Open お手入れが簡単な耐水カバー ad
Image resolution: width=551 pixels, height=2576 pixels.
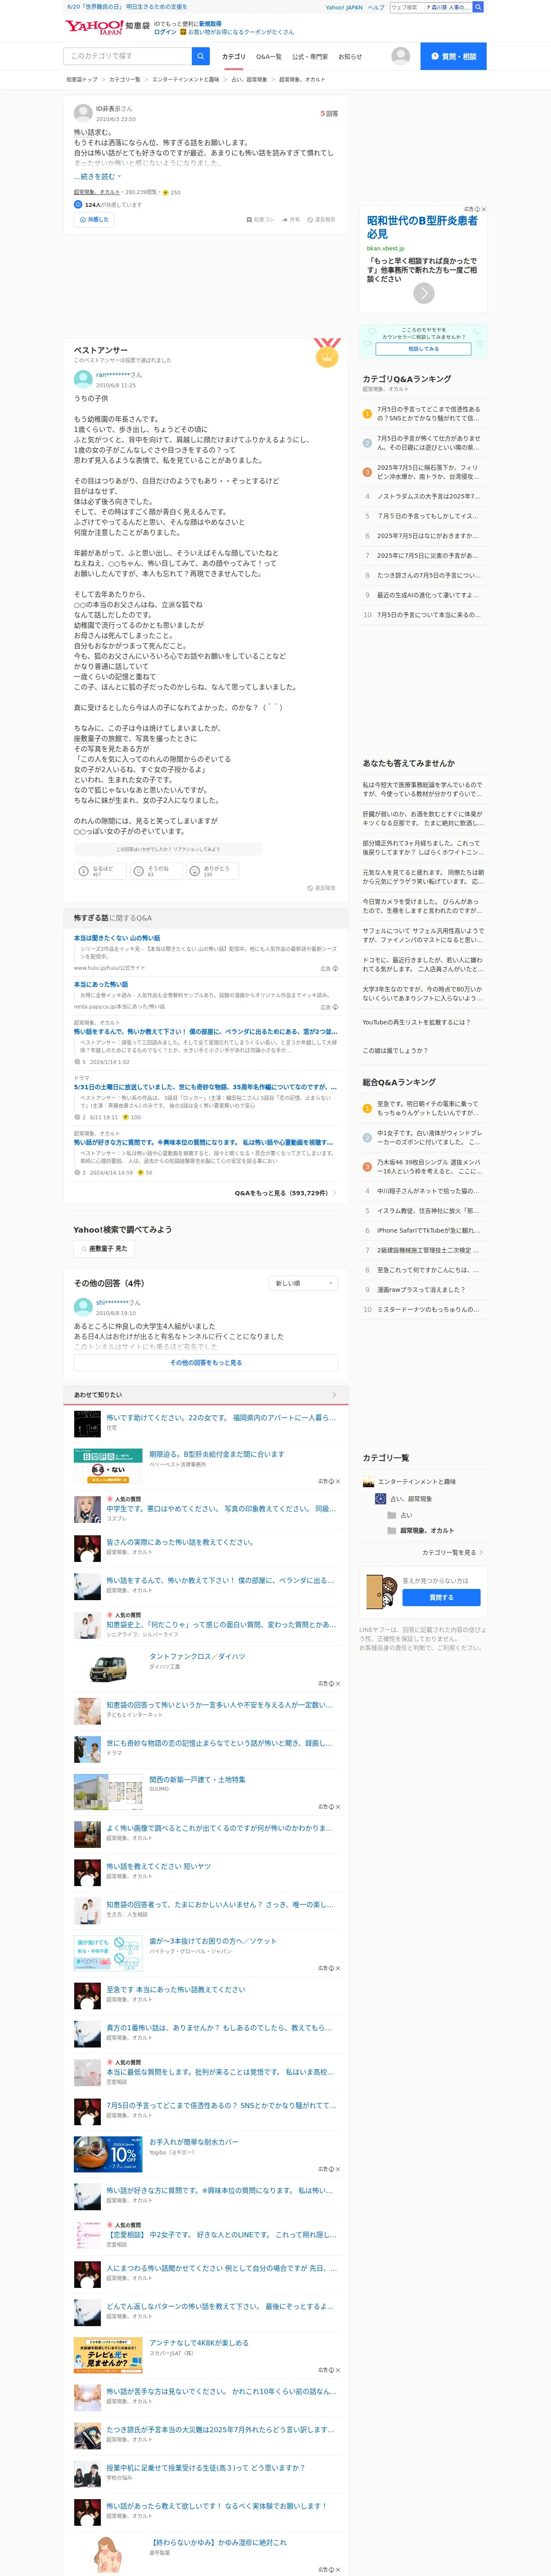tap(194, 2141)
